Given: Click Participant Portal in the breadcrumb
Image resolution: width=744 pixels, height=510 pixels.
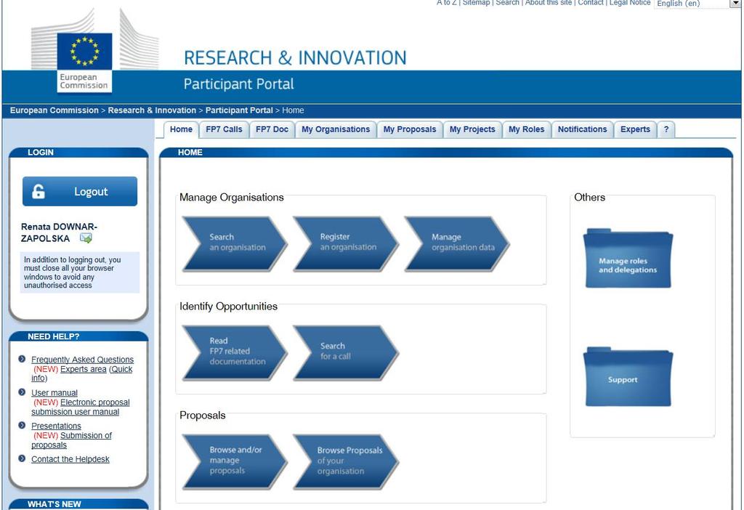Looking at the screenshot, I should pyautogui.click(x=239, y=110).
